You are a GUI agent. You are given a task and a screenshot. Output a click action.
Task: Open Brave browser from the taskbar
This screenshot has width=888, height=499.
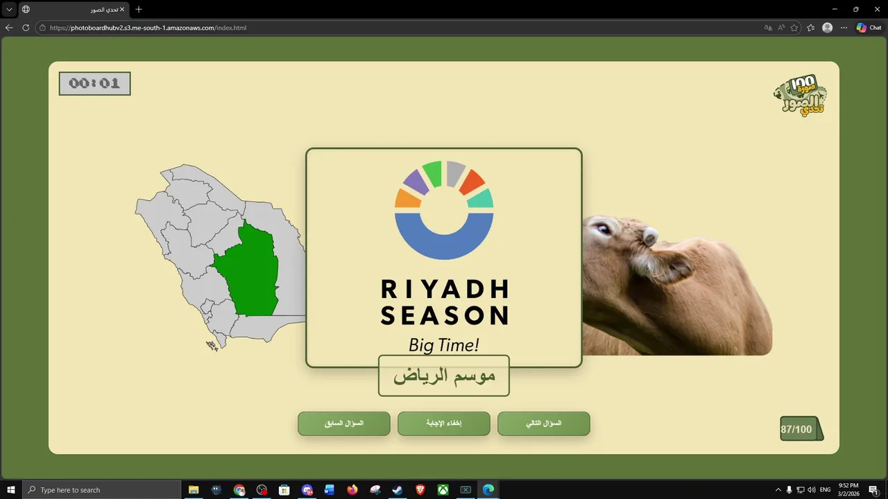420,490
